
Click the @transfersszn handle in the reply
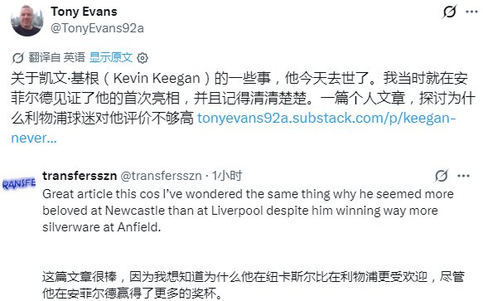(x=161, y=176)
